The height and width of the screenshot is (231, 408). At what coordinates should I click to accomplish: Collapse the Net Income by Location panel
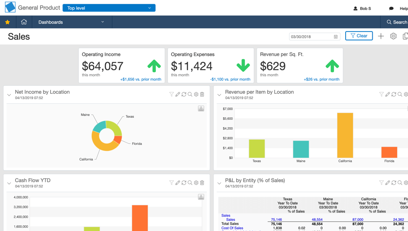click(9, 95)
